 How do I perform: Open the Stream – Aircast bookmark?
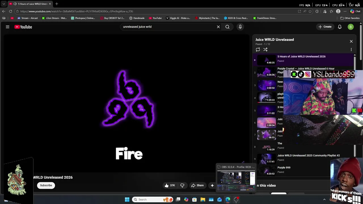tap(28, 18)
